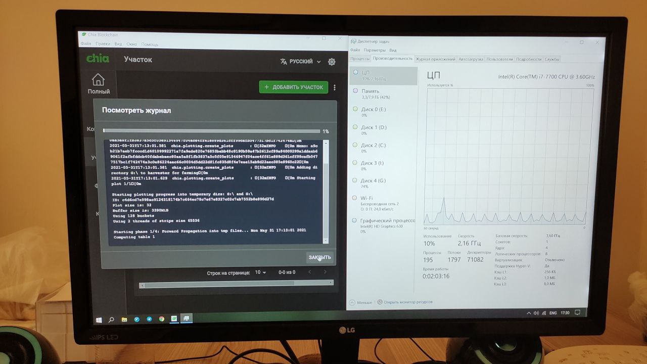Viewport: 647px width, 364px height.
Task: Open the volume control tray icon
Action: tap(536, 313)
